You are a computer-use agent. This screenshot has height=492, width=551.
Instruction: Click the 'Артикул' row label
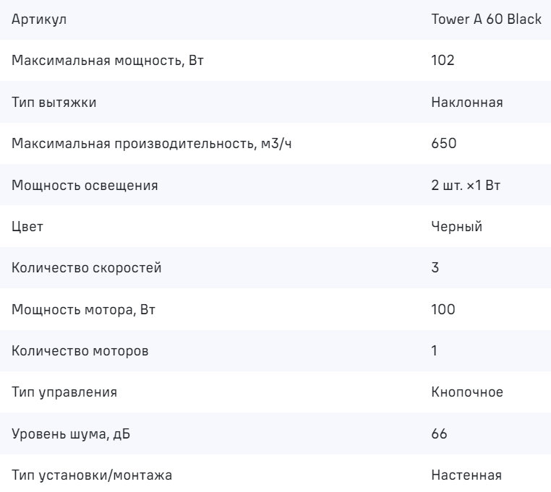click(35, 20)
